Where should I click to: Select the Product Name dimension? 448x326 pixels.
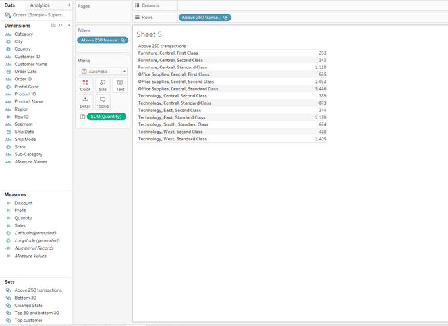[x=29, y=101]
